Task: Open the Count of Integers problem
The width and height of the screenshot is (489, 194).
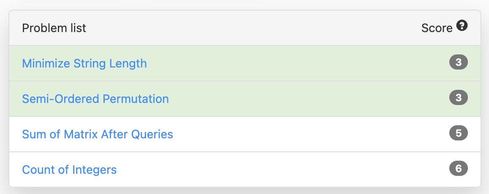Action: 69,170
